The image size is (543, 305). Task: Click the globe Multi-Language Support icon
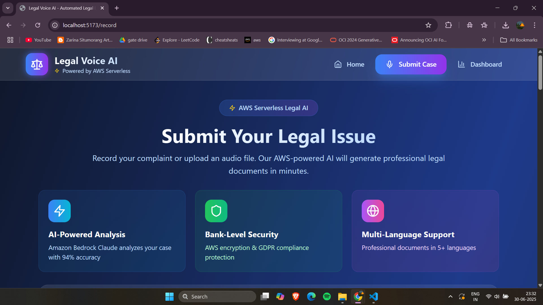tap(373, 211)
